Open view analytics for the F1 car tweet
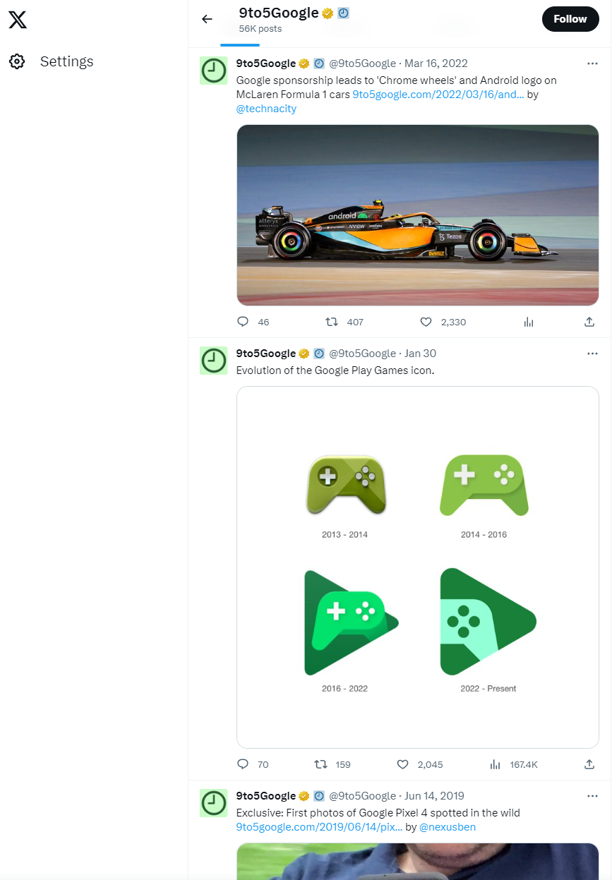This screenshot has height=880, width=612. coord(529,322)
